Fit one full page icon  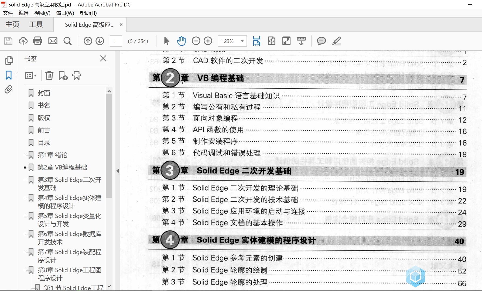click(x=271, y=41)
